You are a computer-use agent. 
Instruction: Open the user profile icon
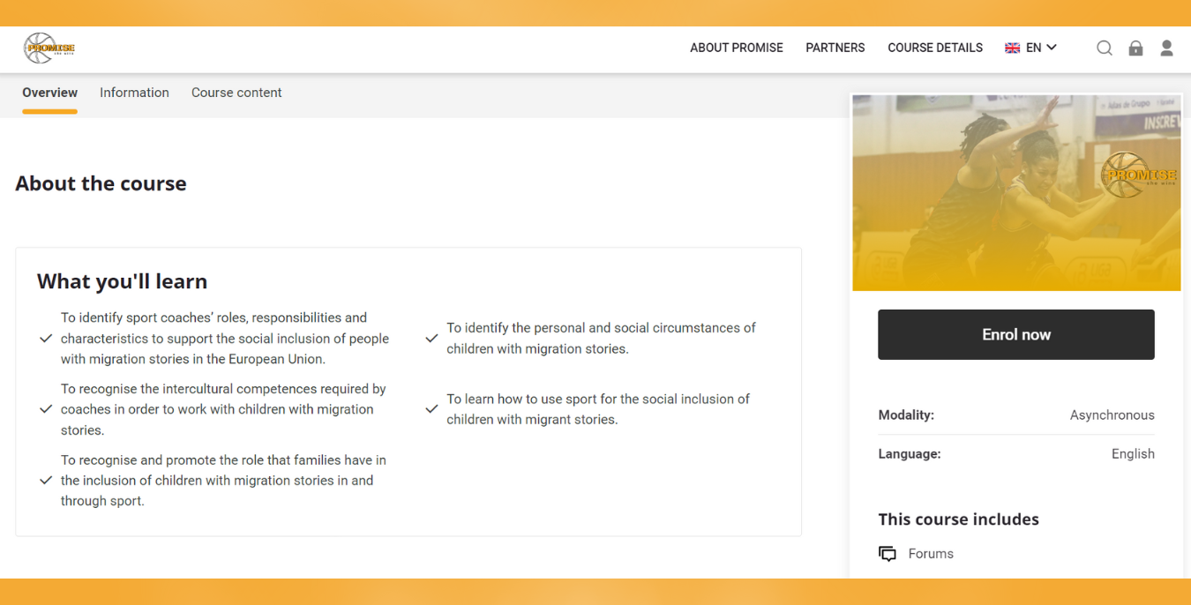[1166, 49]
